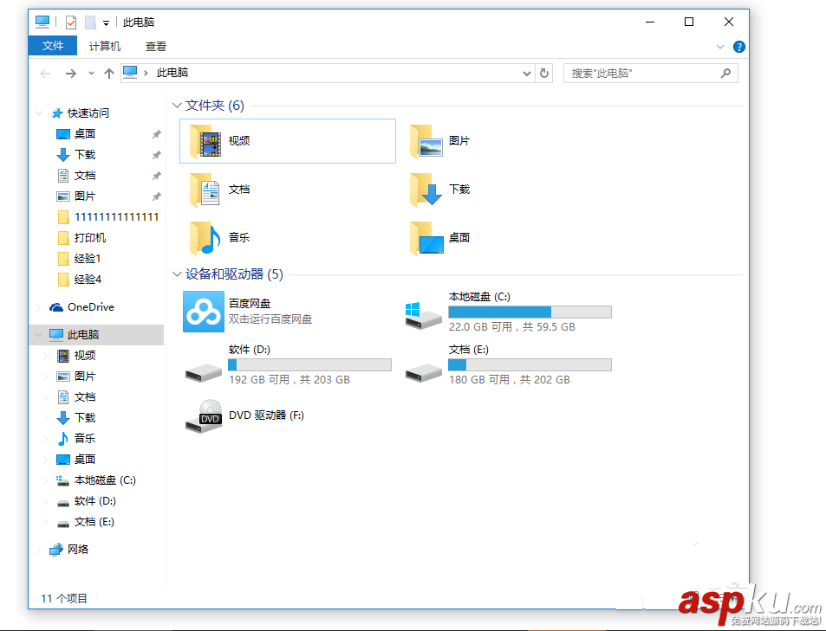Select the DVD 驱动器 (F:) drive icon
Screen dimensions: 826x631
[203, 415]
